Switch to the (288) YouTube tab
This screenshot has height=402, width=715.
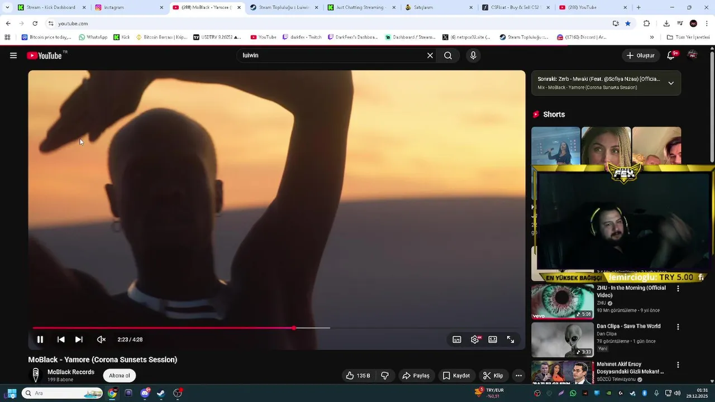pos(592,8)
